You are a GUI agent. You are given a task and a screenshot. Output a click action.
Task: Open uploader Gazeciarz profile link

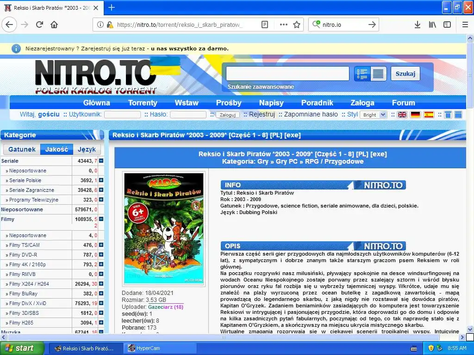[x=166, y=307]
